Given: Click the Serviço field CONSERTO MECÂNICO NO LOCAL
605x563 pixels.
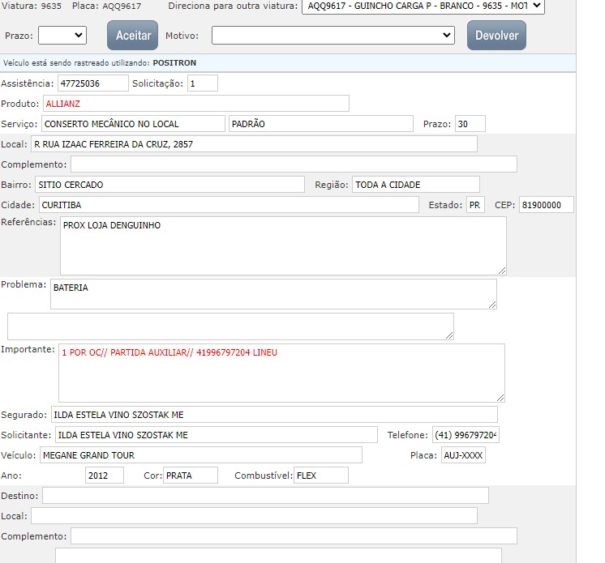Looking at the screenshot, I should (132, 124).
